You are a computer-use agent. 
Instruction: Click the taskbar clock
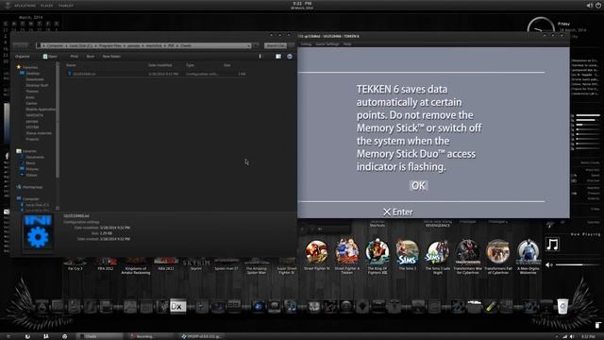click(588, 336)
